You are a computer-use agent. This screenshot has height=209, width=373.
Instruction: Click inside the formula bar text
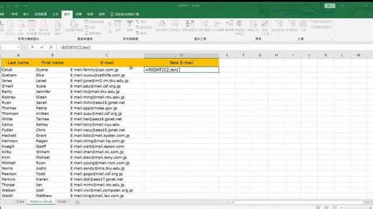pyautogui.click(x=75, y=48)
